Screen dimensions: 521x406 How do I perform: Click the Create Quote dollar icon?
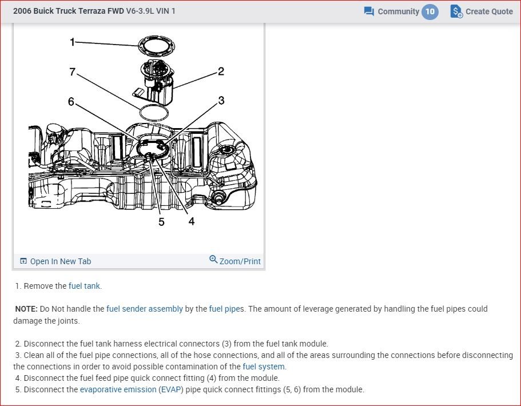click(456, 11)
